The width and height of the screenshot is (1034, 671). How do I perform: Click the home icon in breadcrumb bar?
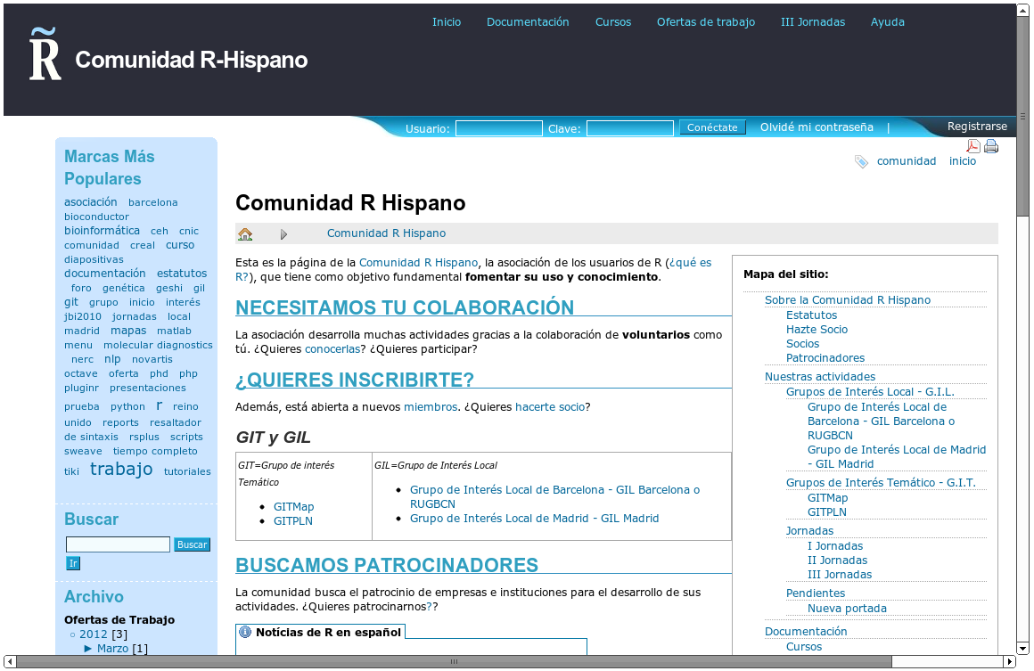coord(245,234)
